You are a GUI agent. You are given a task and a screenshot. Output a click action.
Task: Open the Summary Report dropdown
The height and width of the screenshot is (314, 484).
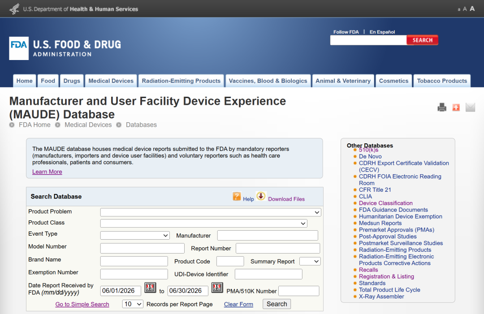pos(310,261)
